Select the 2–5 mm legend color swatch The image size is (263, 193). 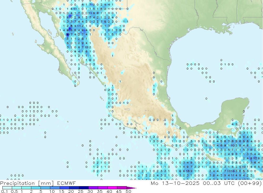coord(36,188)
